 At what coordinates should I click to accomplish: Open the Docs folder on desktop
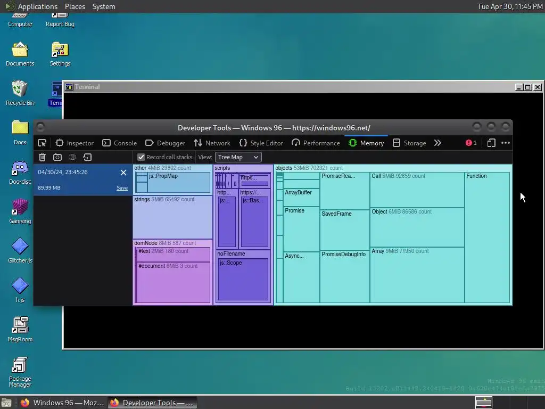point(20,132)
